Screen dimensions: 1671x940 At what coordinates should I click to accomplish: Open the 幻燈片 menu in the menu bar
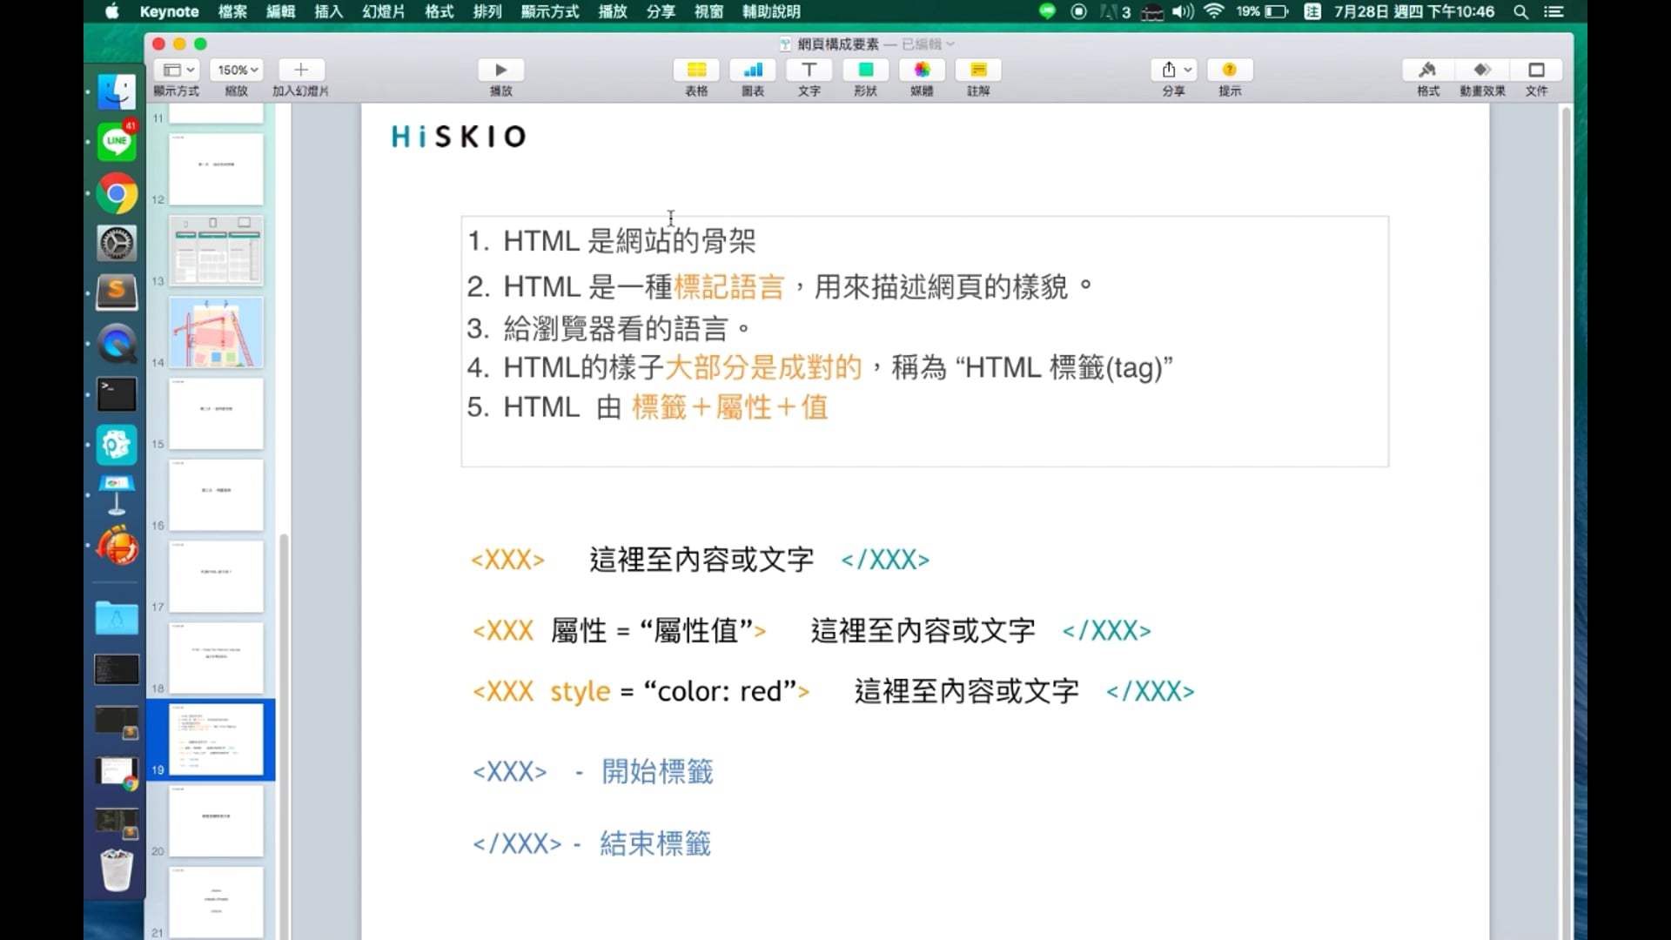(x=382, y=11)
